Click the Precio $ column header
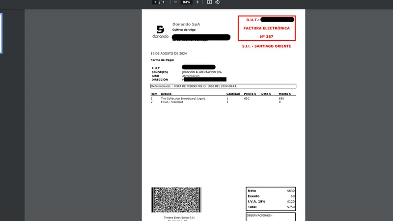393x221 pixels. 250,94
